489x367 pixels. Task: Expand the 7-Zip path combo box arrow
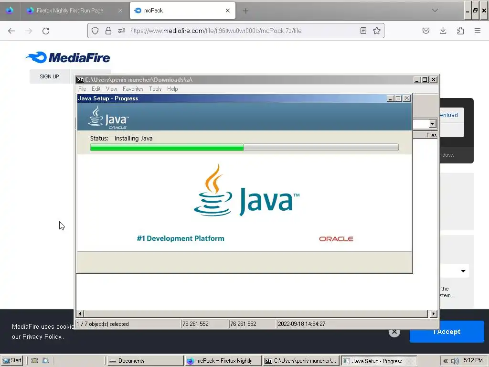pos(432,124)
